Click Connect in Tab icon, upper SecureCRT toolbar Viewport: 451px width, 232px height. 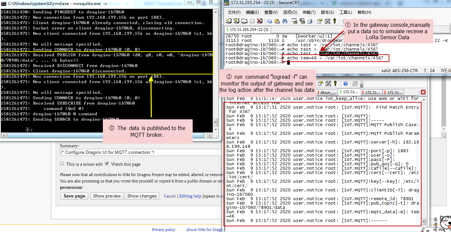[244, 21]
